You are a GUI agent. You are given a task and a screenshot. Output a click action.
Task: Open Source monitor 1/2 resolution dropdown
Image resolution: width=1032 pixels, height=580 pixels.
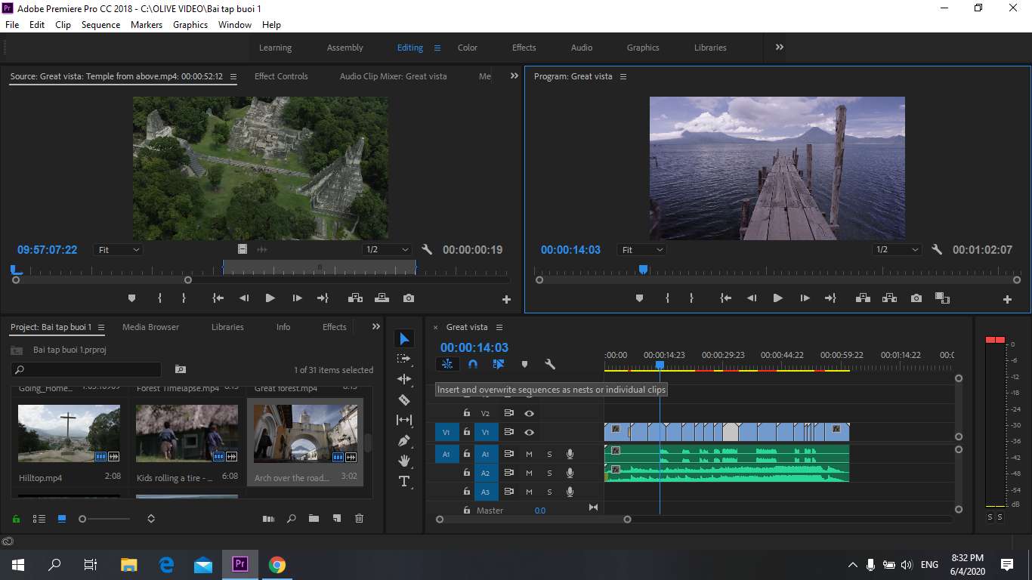pyautogui.click(x=387, y=250)
